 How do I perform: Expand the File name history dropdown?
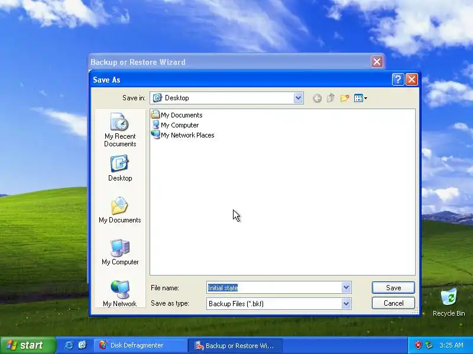pos(346,287)
